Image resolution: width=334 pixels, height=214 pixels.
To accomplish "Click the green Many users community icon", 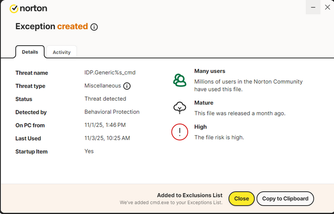I will (x=180, y=80).
